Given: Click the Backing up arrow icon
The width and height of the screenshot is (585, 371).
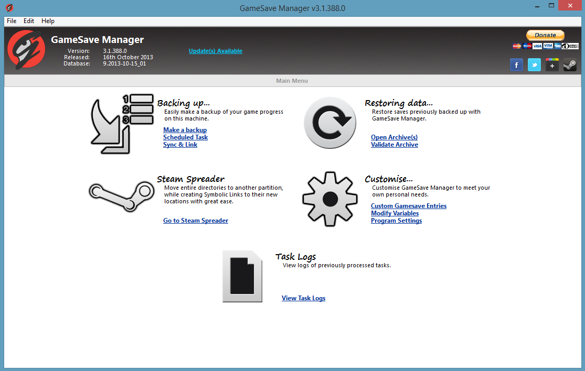Looking at the screenshot, I should click(x=122, y=124).
